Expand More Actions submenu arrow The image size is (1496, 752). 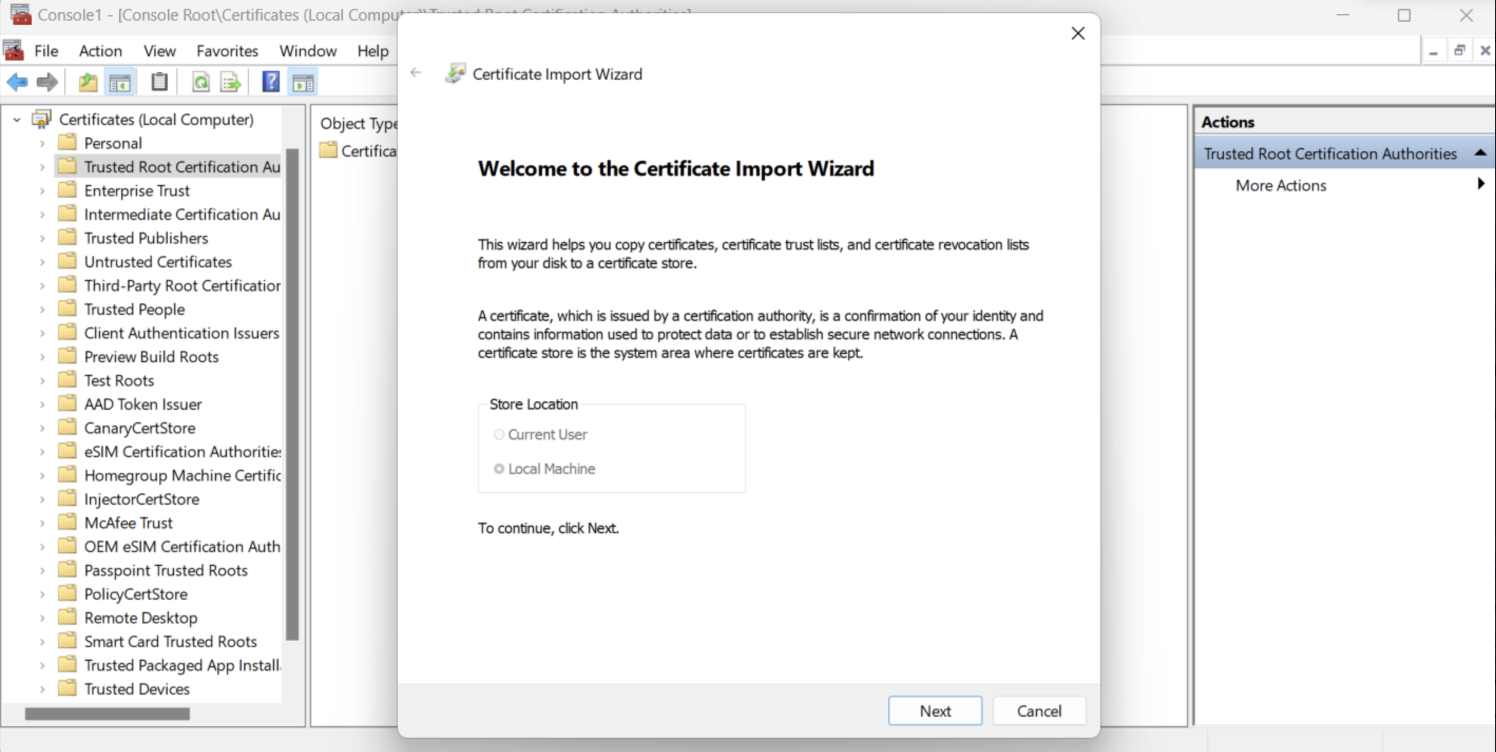pyautogui.click(x=1480, y=185)
